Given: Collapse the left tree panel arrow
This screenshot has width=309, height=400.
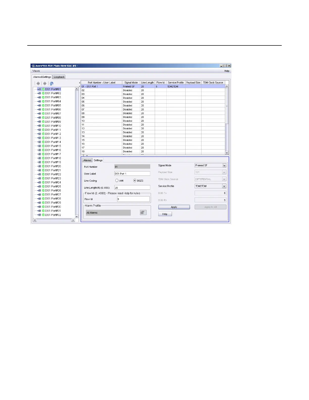Looking at the screenshot, I should coord(80,83).
